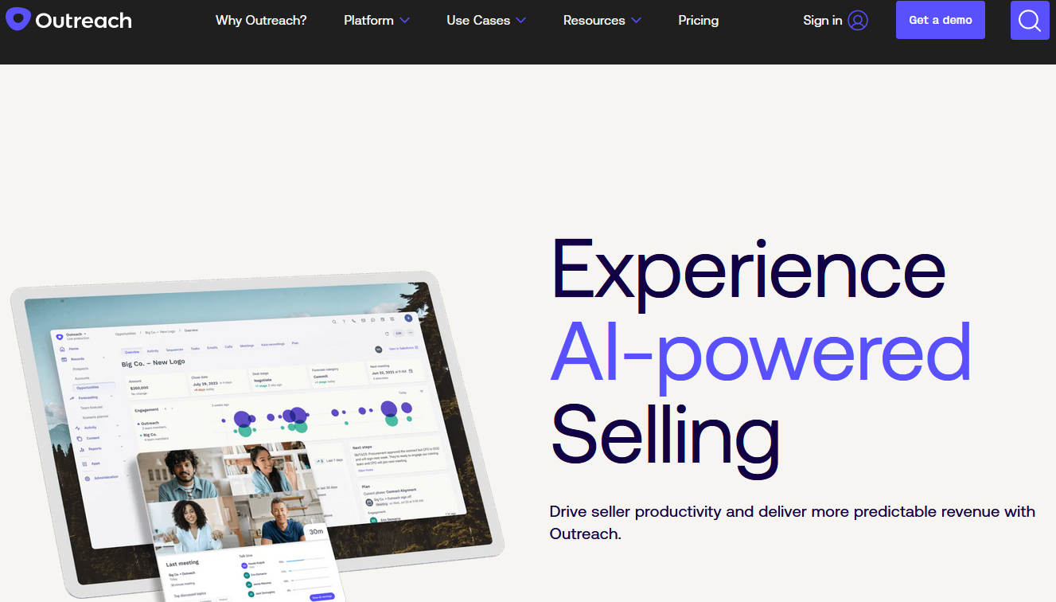
Task: Click Opportunities in the mockup sidebar
Action: coord(88,387)
